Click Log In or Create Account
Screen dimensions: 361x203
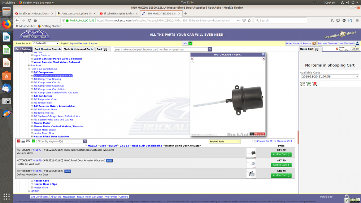[339, 43]
